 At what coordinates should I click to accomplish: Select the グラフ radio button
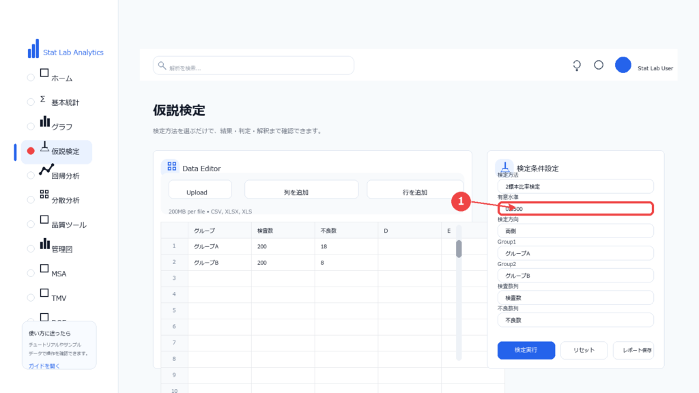coord(31,126)
